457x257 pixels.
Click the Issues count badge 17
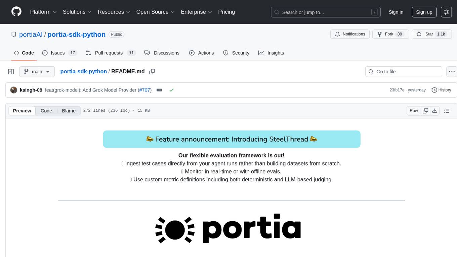(73, 53)
